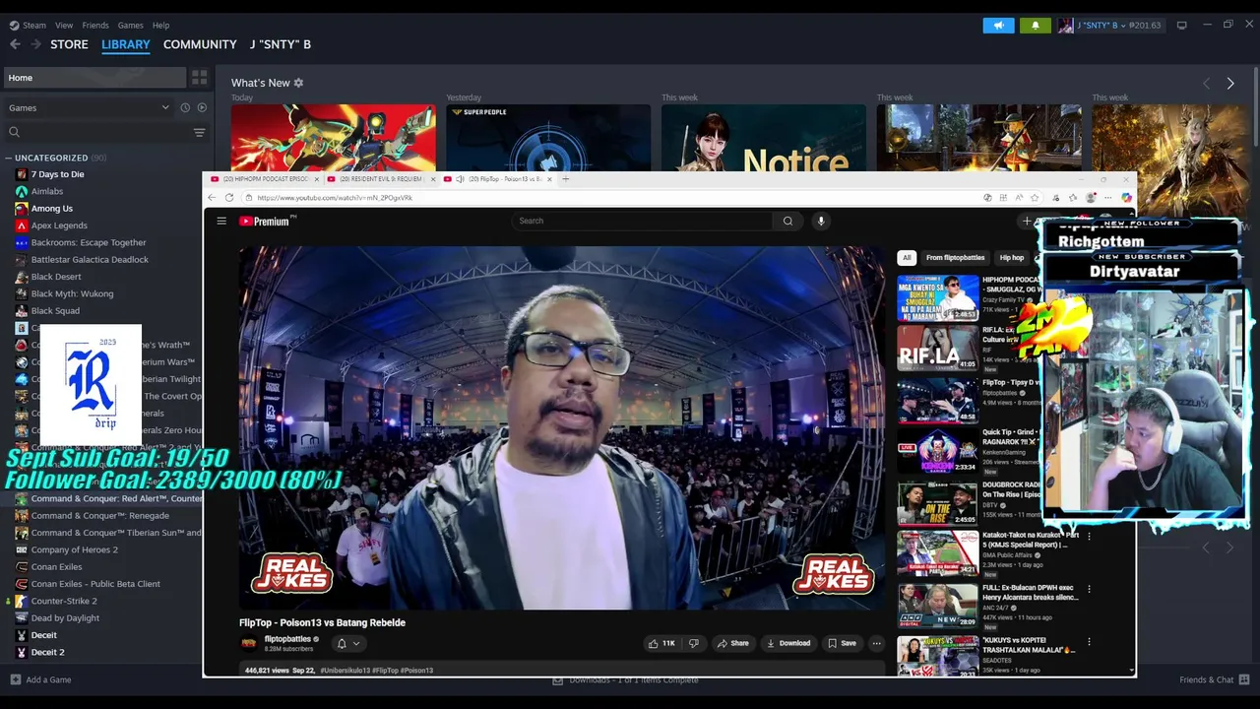The image size is (1260, 709).
Task: Click library Home button
Action: [94, 78]
